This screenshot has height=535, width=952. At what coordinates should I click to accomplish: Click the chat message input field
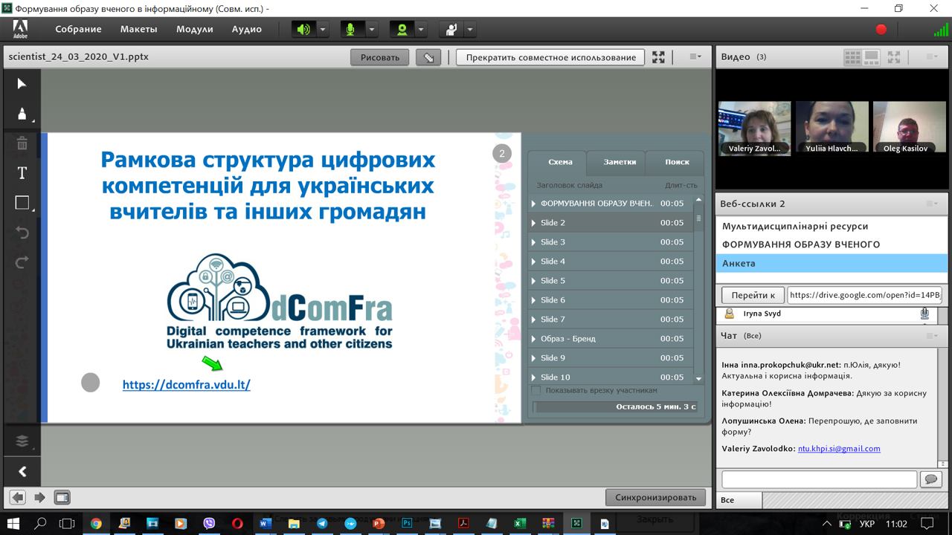(819, 479)
